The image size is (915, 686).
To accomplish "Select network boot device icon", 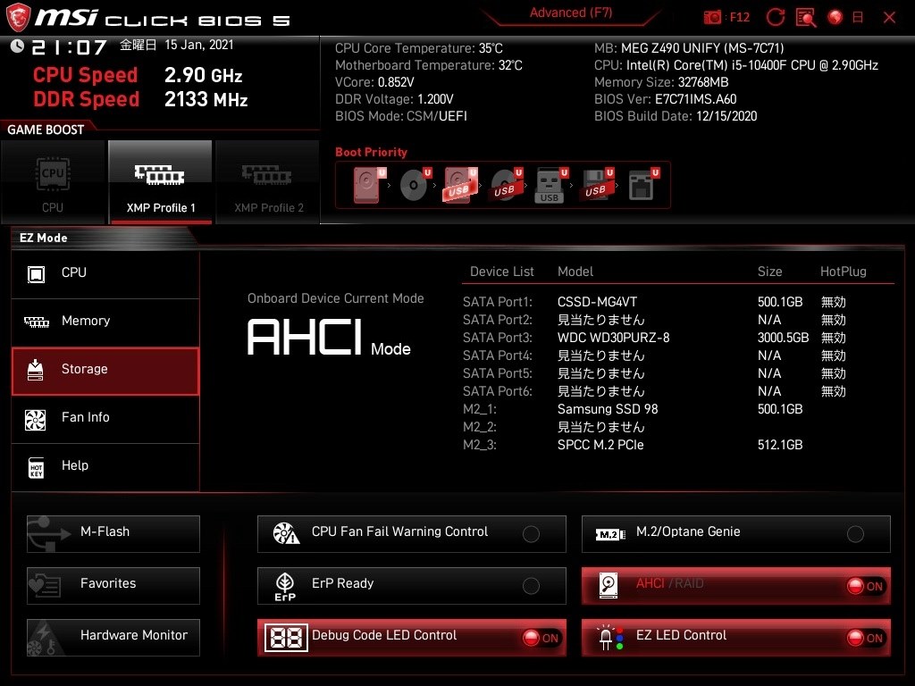I will click(x=642, y=186).
